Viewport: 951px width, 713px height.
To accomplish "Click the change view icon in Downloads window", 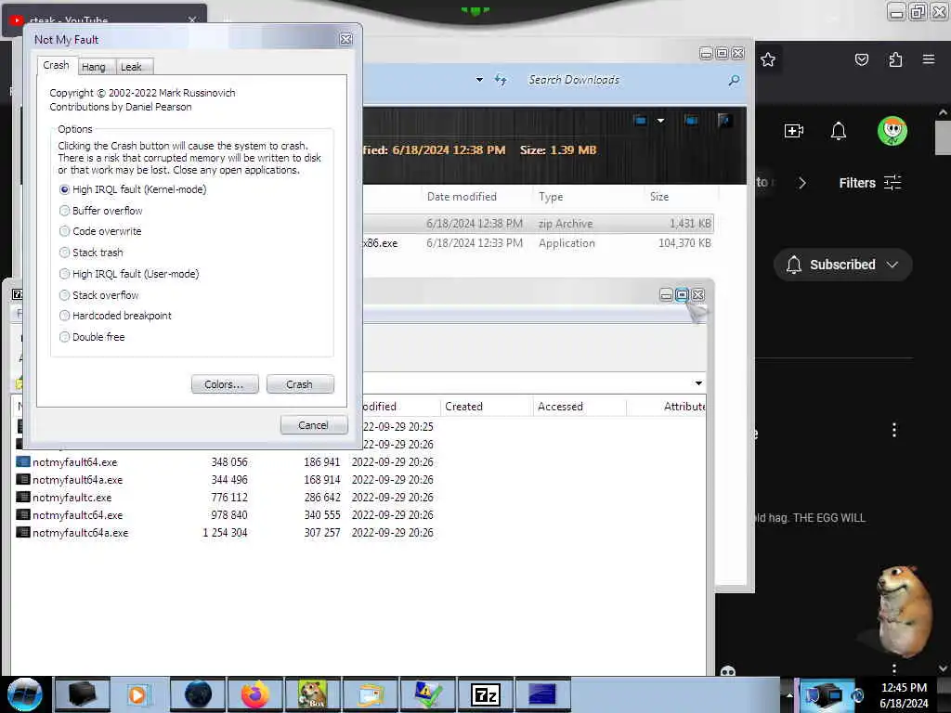I will click(x=640, y=120).
